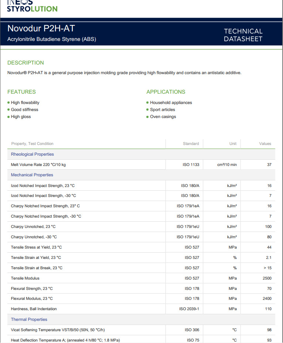Click the Novodur P2H-AT title heading
Screen dimensions: 283x343
point(41,29)
